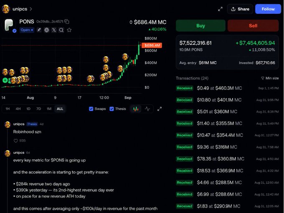Viewport: 284px width, 213px height.
Task: Open Received $5.01 at $360M MC transaction
Action: pos(227,112)
